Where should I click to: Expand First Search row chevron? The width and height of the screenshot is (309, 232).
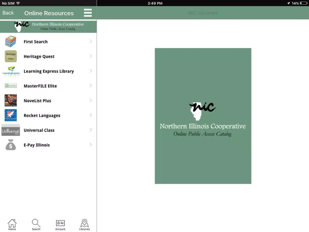coord(91,41)
